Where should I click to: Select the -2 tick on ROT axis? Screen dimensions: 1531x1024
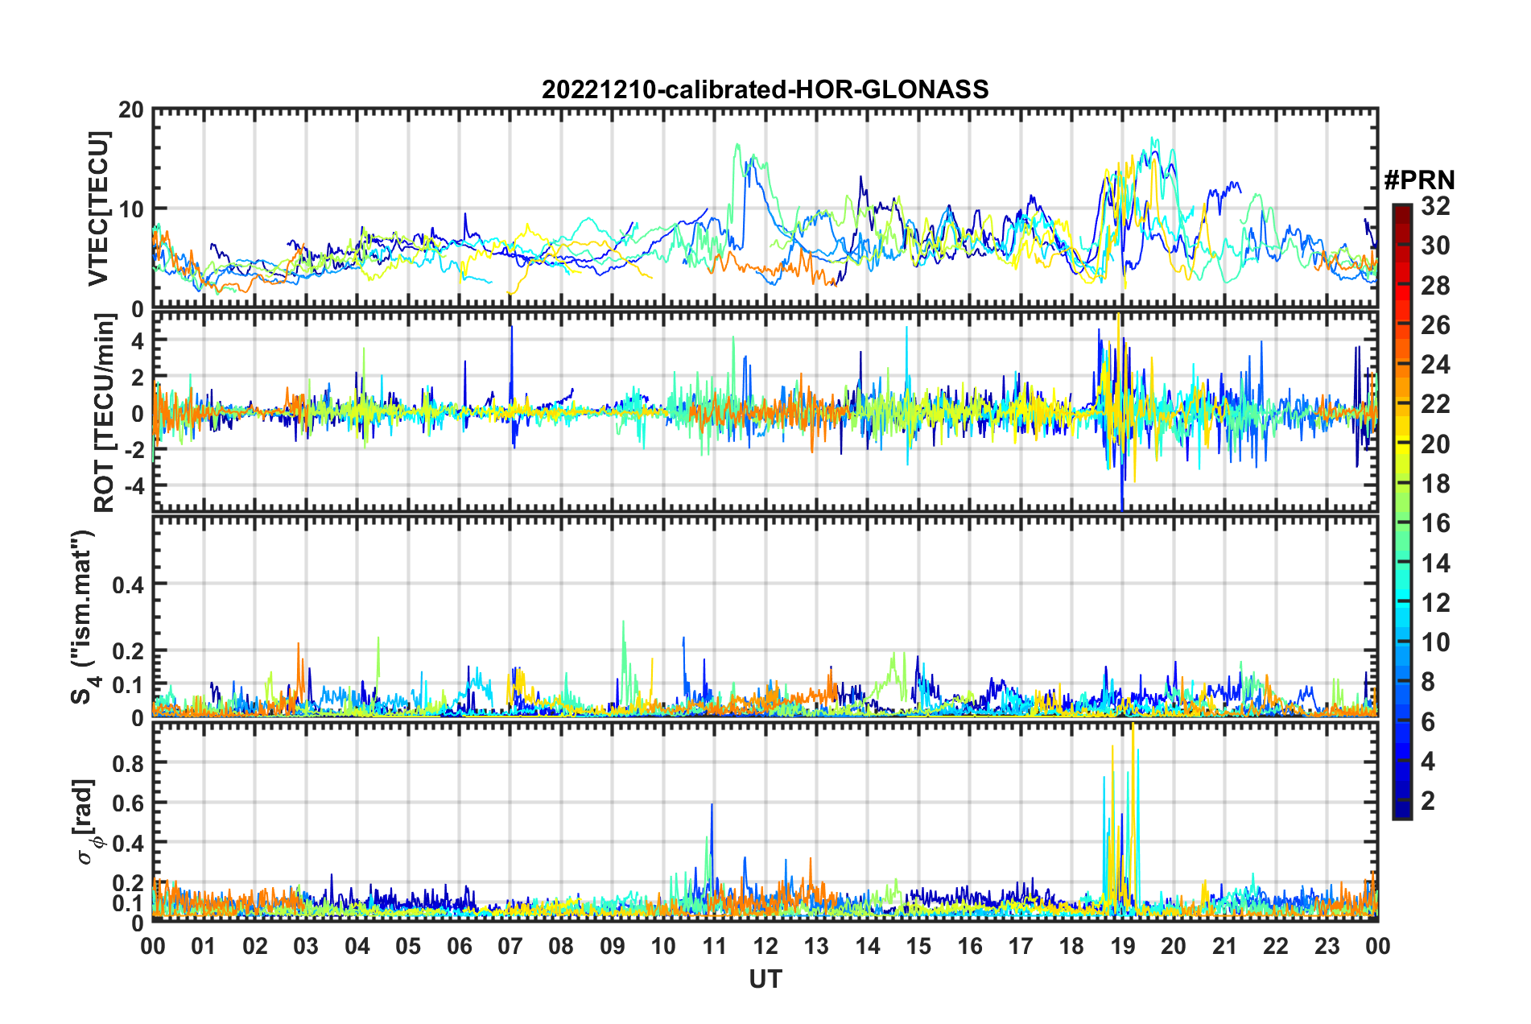click(133, 449)
